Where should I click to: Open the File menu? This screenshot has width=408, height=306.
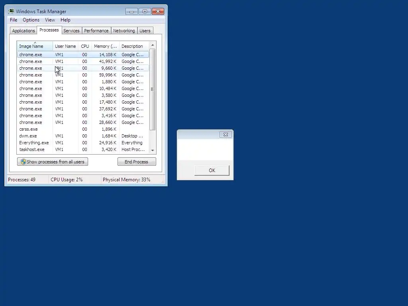click(x=14, y=20)
